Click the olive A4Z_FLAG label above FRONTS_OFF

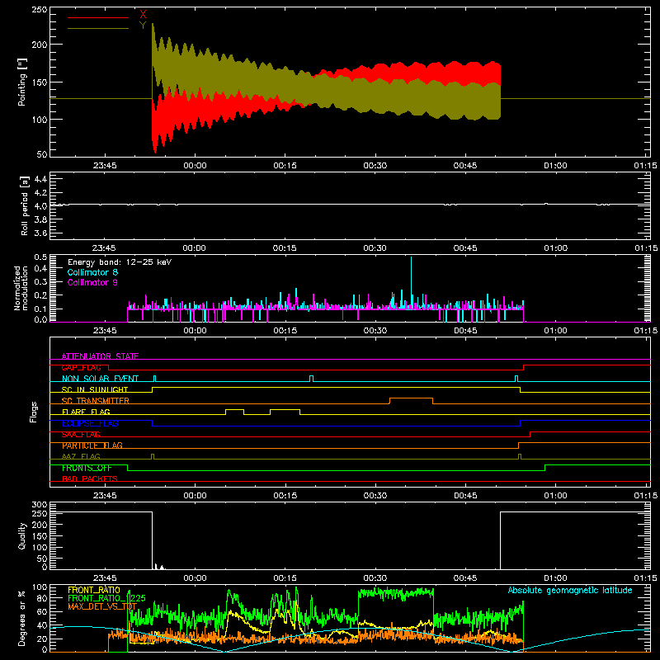[x=81, y=456]
